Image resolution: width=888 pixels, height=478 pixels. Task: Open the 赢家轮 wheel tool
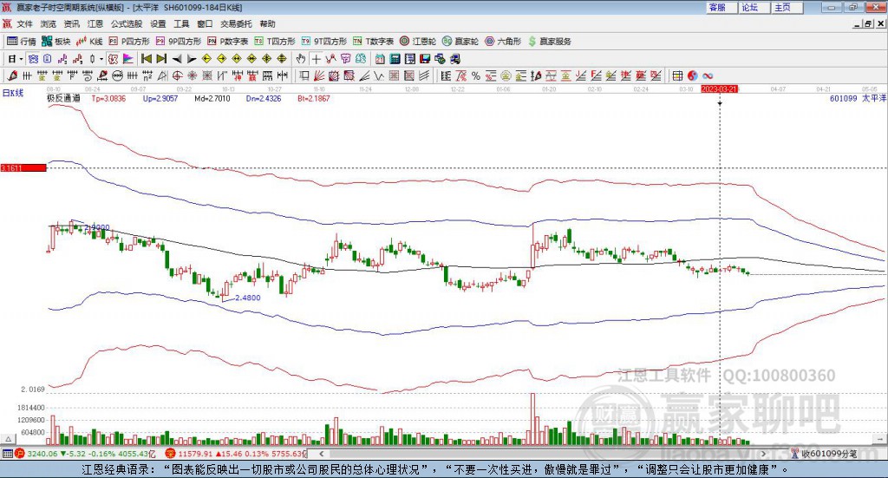pos(460,42)
